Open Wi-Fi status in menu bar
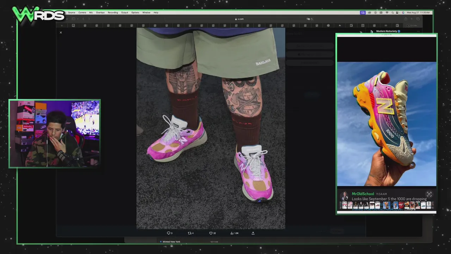 (387, 13)
